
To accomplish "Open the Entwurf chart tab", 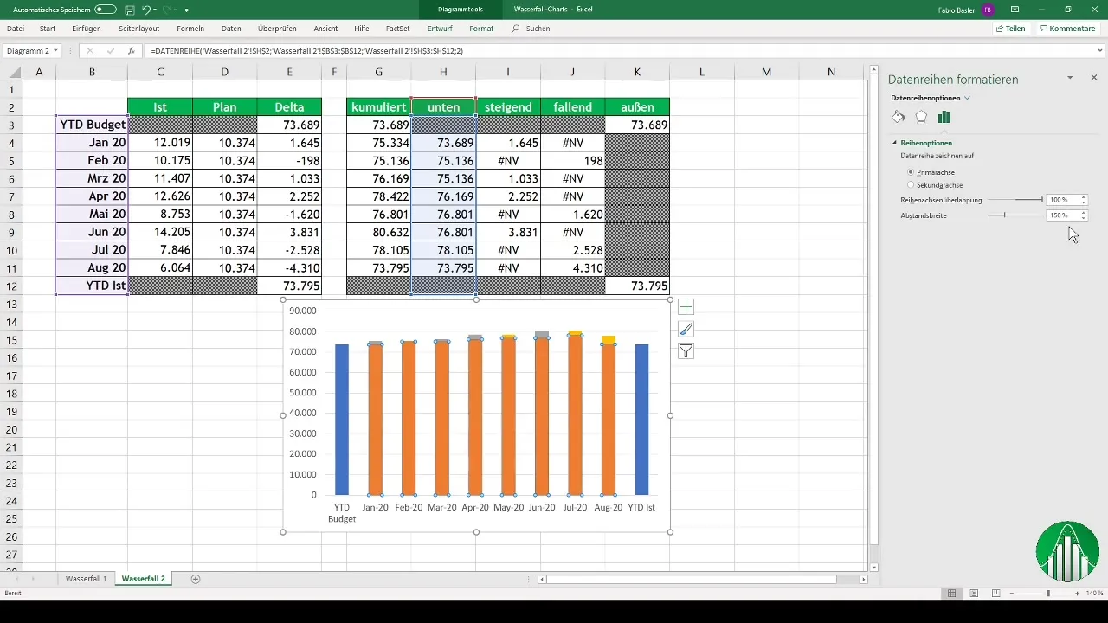I will point(441,29).
